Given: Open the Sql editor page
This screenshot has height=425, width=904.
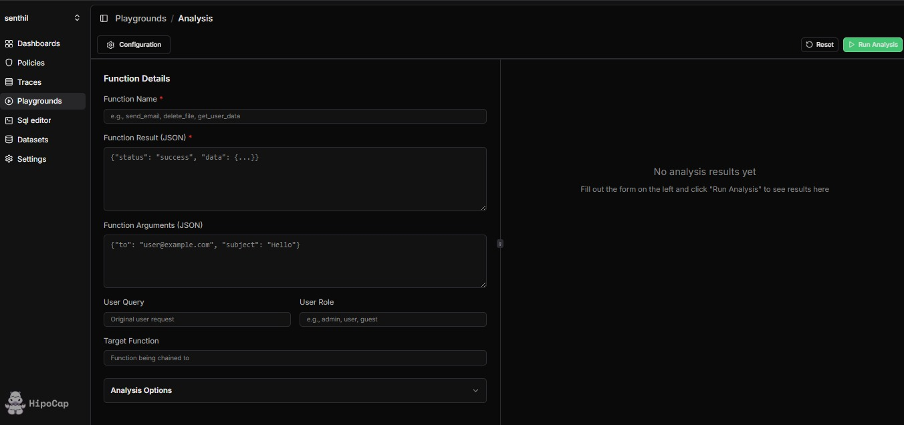Looking at the screenshot, I should (43, 120).
